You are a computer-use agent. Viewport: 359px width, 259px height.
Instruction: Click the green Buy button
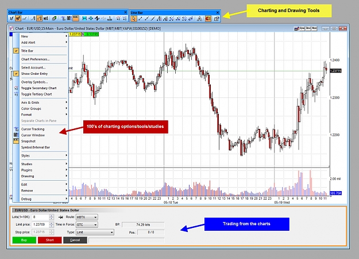(x=24, y=240)
